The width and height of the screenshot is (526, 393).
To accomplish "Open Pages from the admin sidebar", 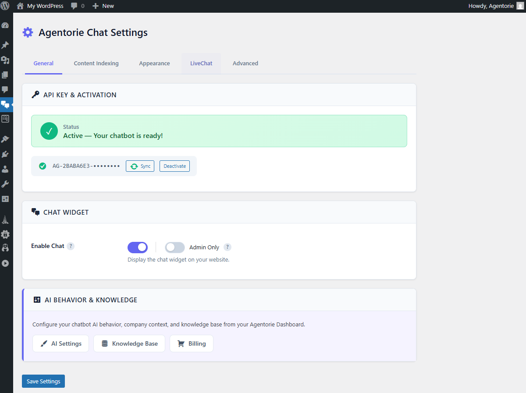I will click(x=6, y=75).
